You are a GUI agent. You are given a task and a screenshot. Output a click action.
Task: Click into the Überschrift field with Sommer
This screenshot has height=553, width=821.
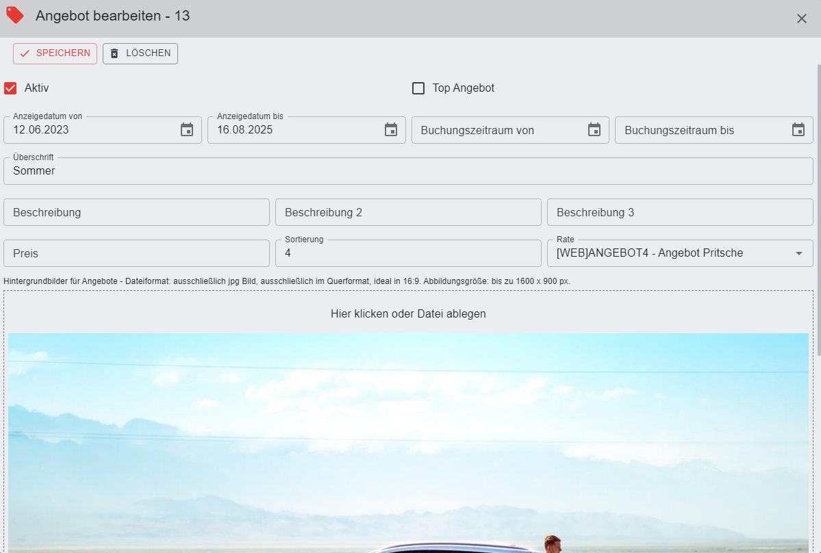tap(408, 171)
